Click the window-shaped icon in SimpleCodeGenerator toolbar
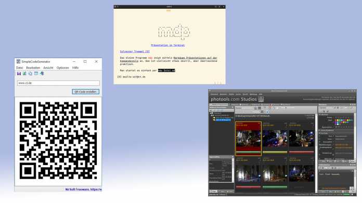 (36, 74)
